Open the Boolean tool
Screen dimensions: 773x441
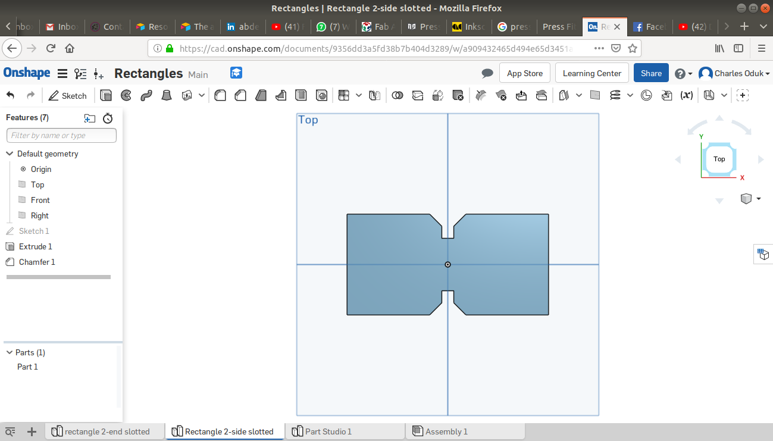398,95
